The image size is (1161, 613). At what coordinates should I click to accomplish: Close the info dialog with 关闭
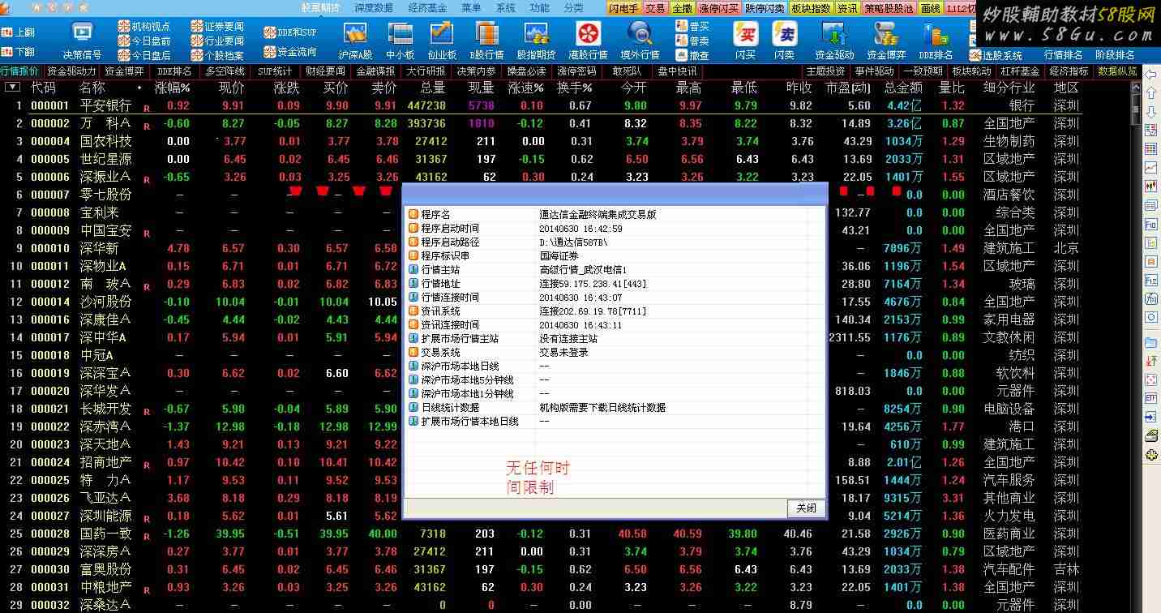[807, 508]
